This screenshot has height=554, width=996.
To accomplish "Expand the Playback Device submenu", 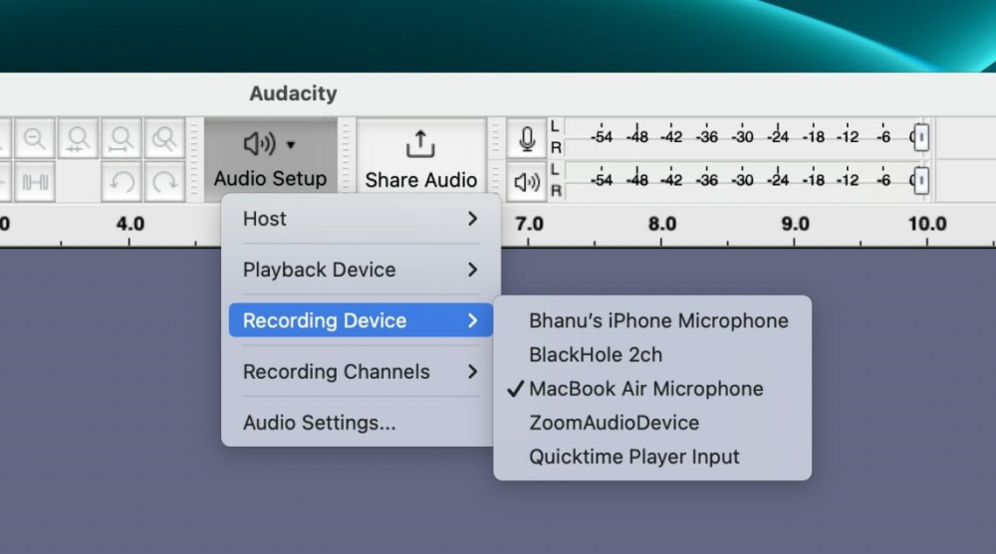I will pyautogui.click(x=361, y=270).
